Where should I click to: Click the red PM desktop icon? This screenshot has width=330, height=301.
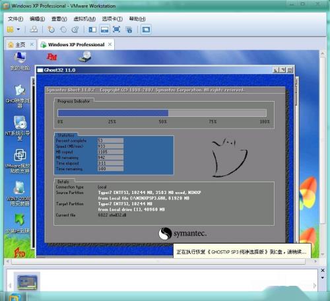tap(52, 57)
